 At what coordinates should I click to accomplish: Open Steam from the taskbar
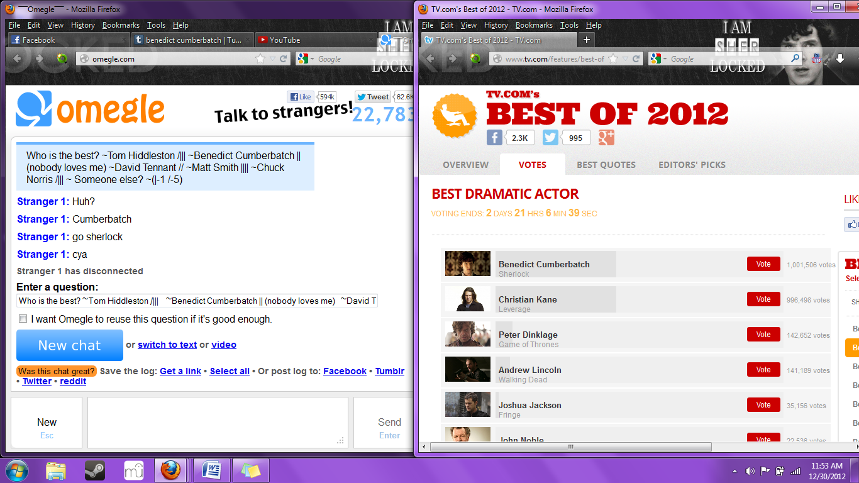(x=95, y=470)
